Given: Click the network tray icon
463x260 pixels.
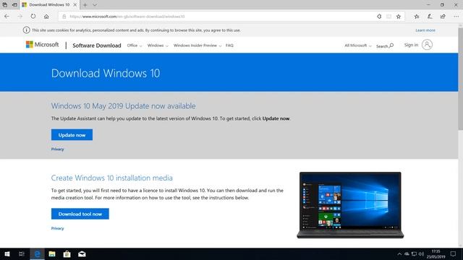Looking at the screenshot, I should 414,253.
